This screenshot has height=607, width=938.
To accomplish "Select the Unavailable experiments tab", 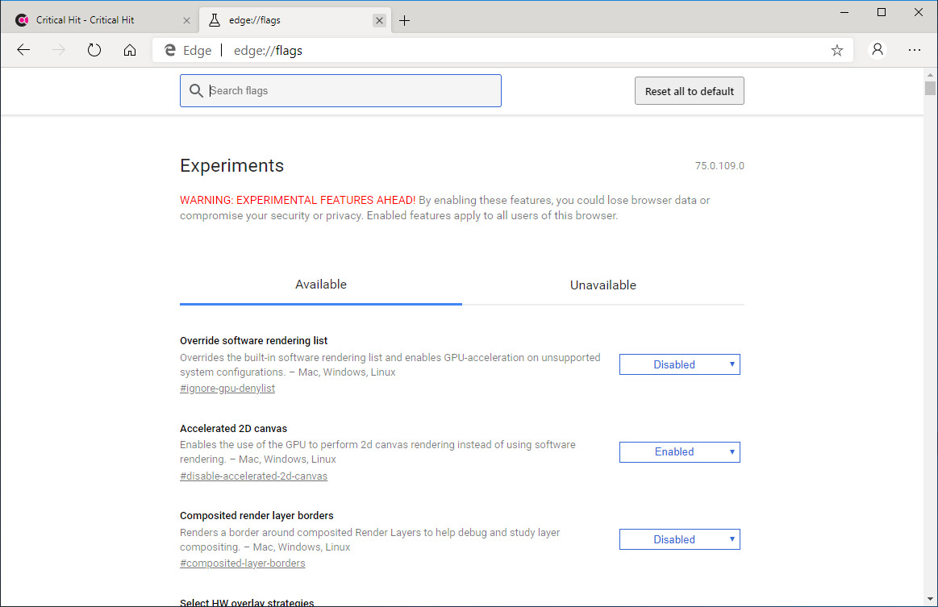I will [602, 285].
